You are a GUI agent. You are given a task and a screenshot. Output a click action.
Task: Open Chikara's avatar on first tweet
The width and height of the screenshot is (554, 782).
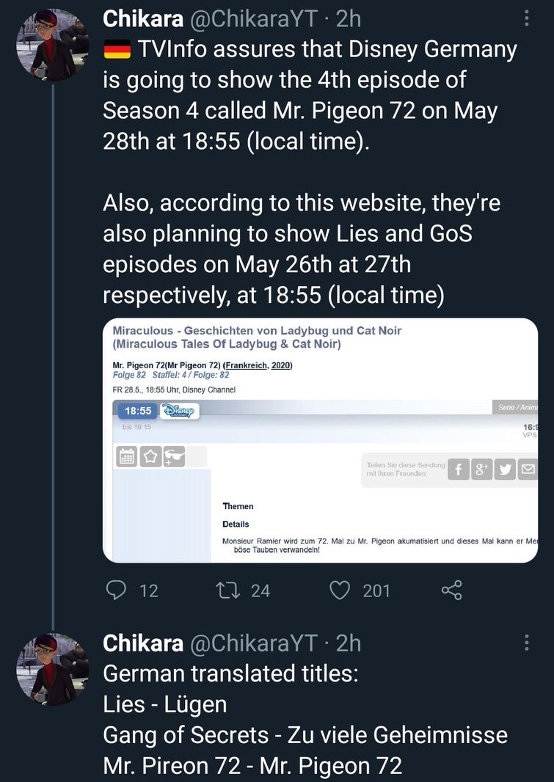(53, 45)
